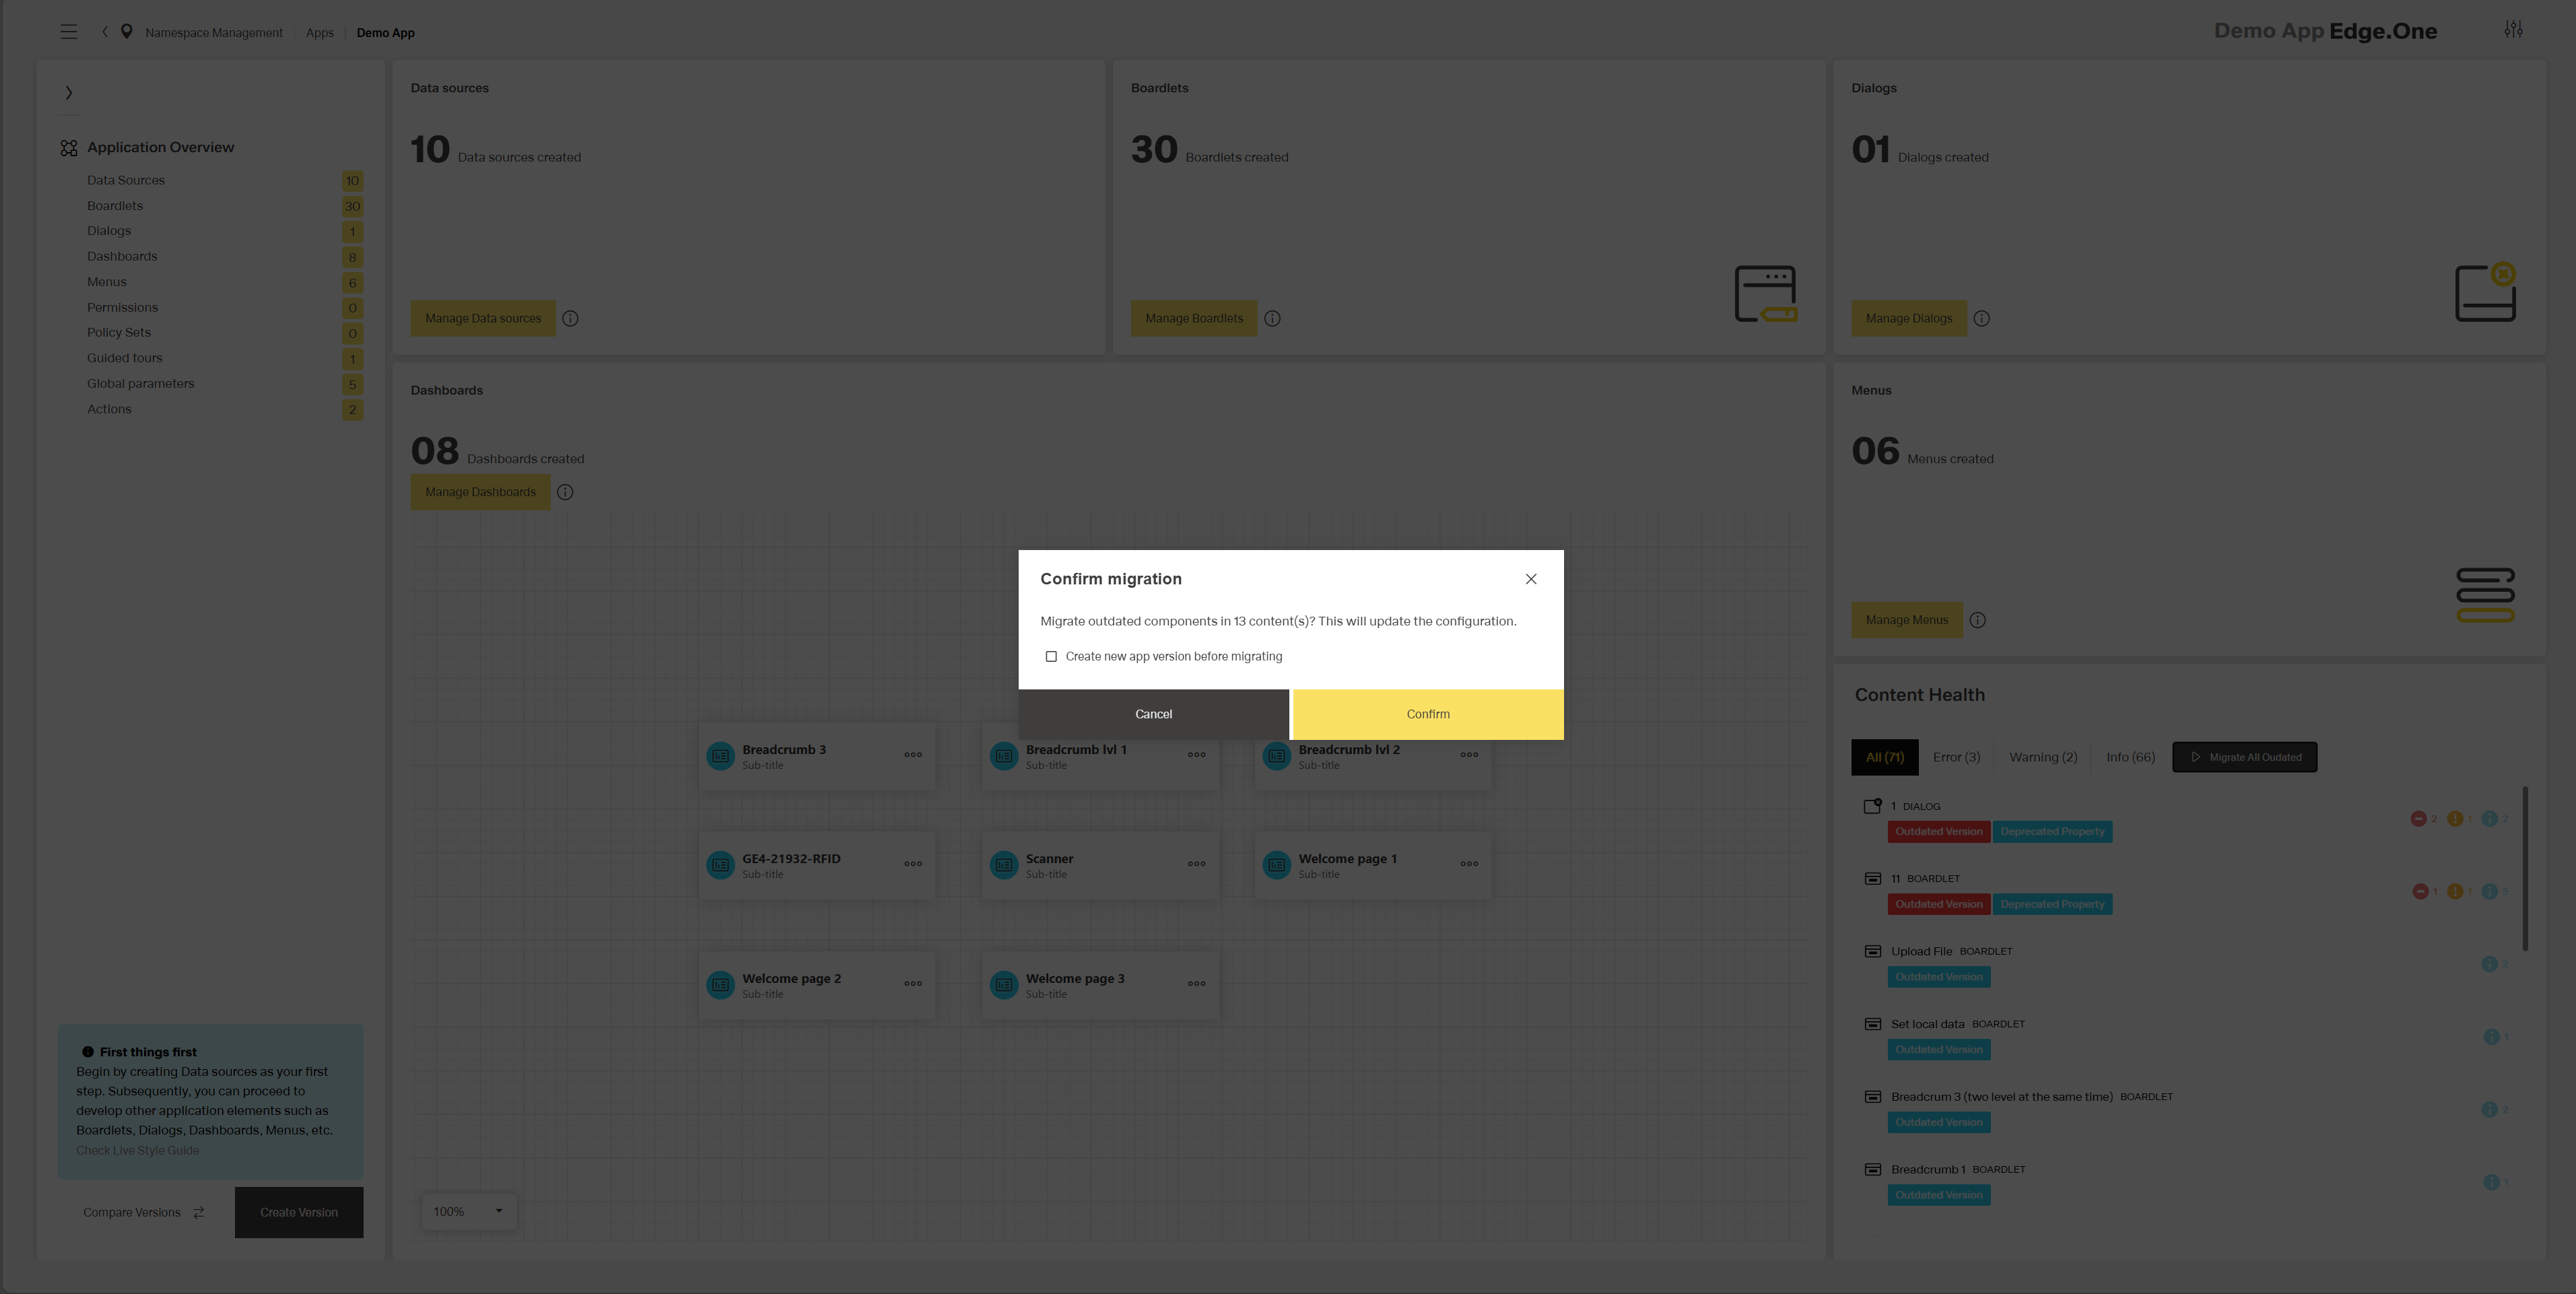Open the hamburger navigation menu
The height and width of the screenshot is (1294, 2576).
pyautogui.click(x=69, y=32)
